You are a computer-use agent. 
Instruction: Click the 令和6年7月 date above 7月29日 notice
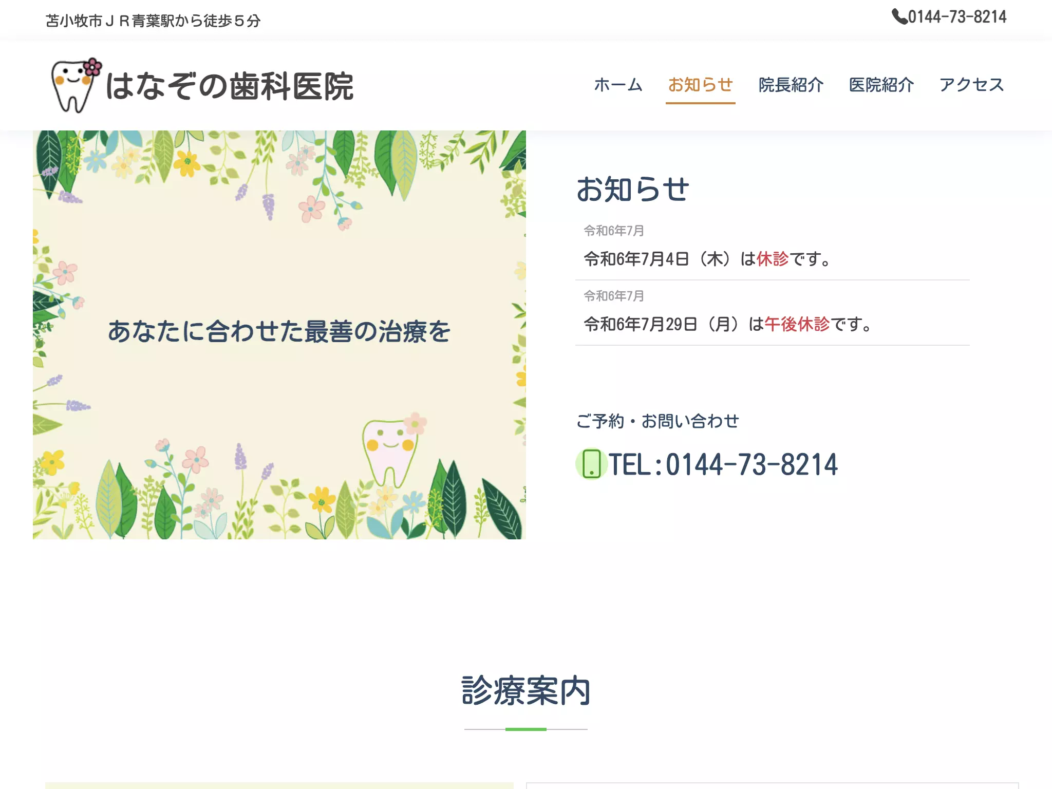click(614, 296)
